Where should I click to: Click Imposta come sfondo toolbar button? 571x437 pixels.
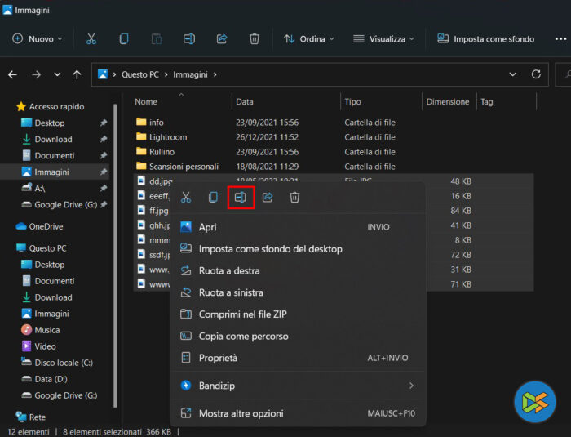[x=486, y=38]
